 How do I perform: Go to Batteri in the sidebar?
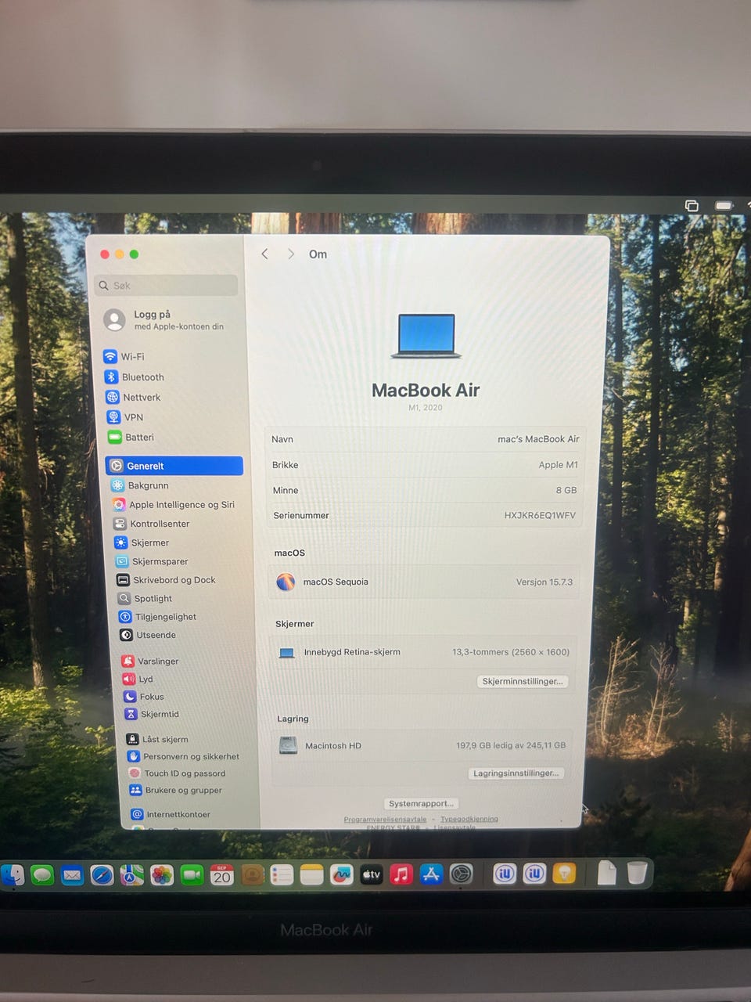pyautogui.click(x=131, y=437)
